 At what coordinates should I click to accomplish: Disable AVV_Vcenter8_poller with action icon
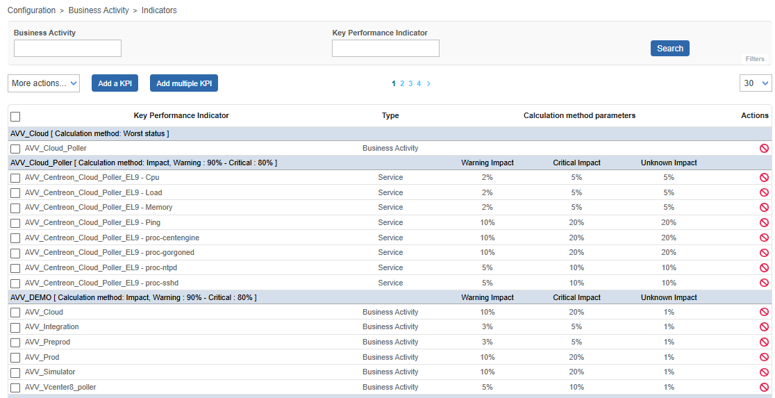point(764,388)
